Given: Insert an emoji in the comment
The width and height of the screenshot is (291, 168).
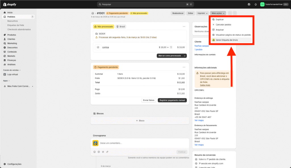Looking at the screenshot, I should pos(95,152).
